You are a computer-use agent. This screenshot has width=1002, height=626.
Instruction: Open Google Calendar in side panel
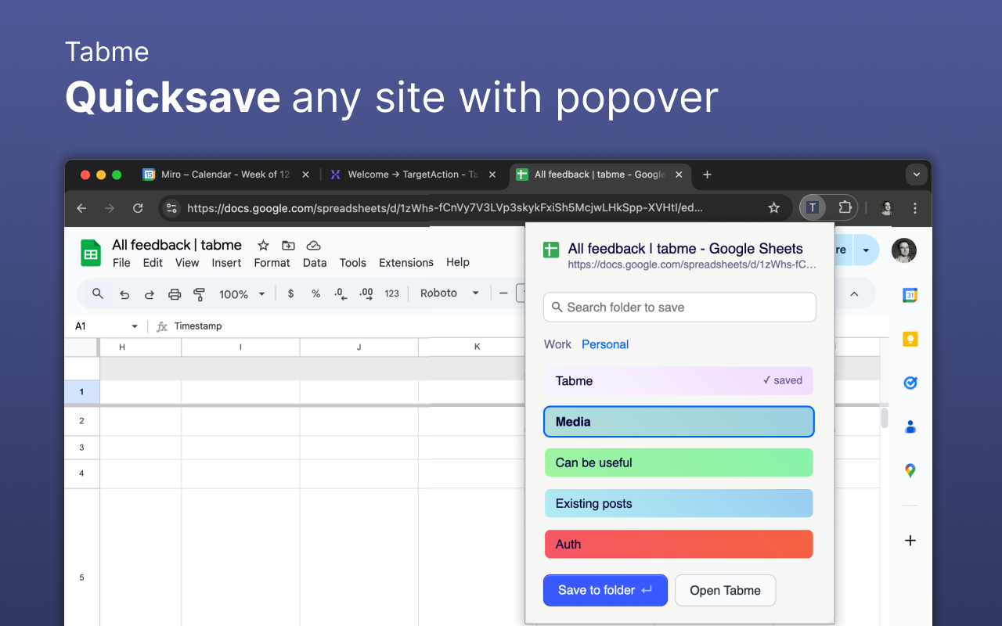910,295
